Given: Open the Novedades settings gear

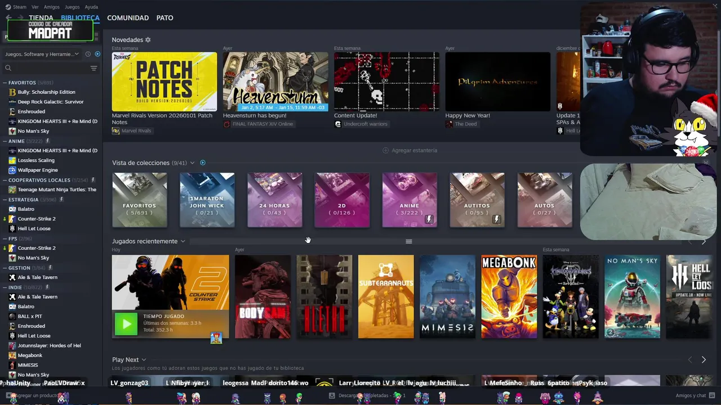Looking at the screenshot, I should click(148, 40).
